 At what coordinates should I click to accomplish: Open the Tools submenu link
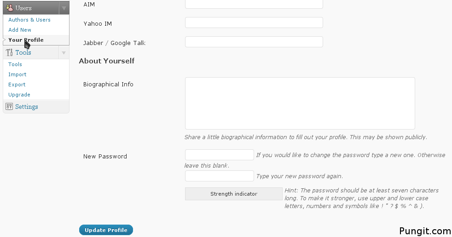coord(15,64)
